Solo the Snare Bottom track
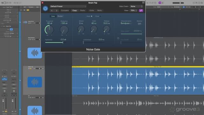This screenshot has height=115, width=204. tap(31, 39)
